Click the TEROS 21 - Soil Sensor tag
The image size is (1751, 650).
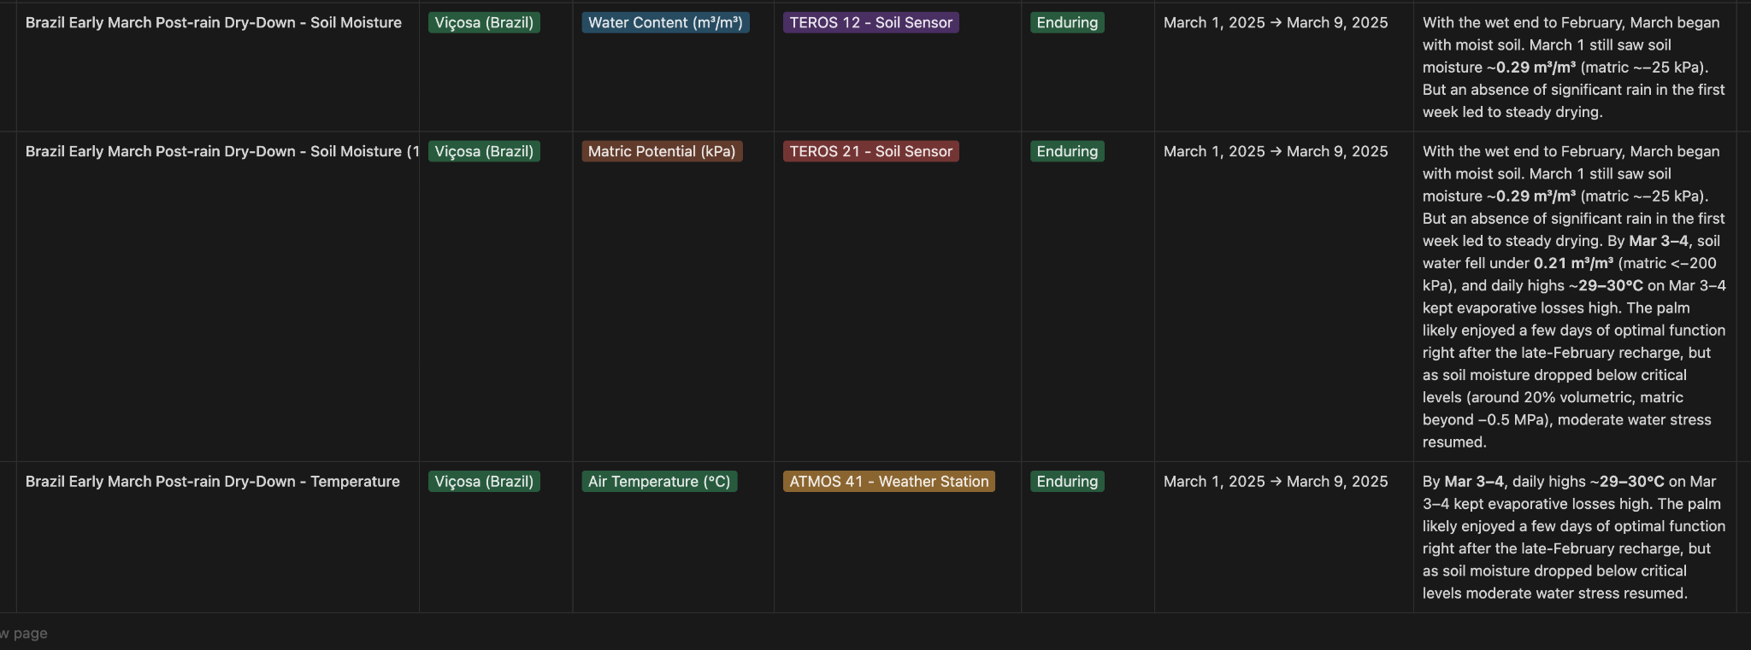(x=870, y=151)
